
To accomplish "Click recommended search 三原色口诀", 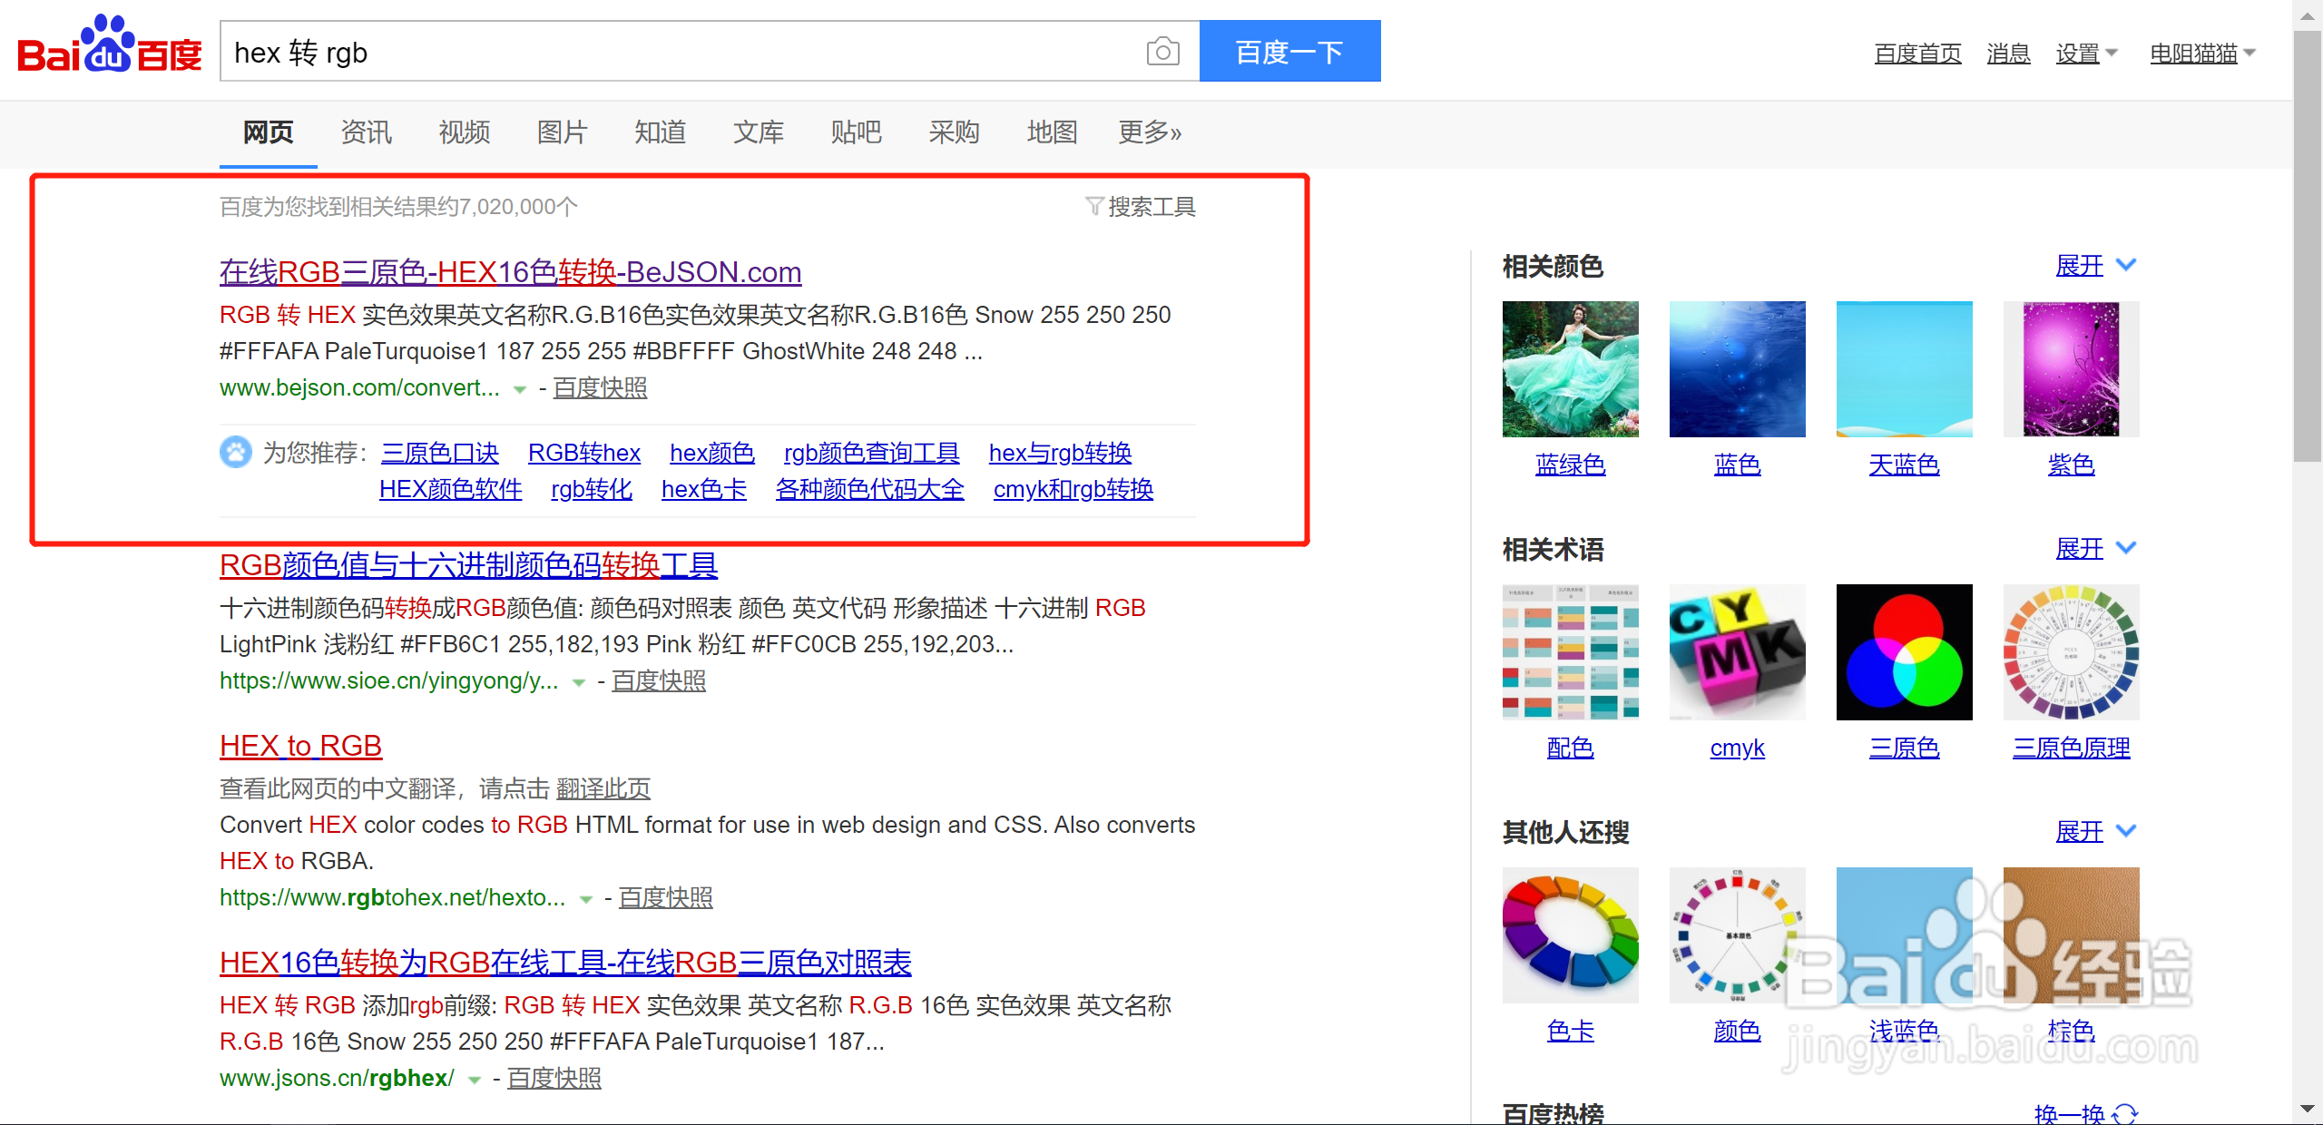I will [x=440, y=452].
